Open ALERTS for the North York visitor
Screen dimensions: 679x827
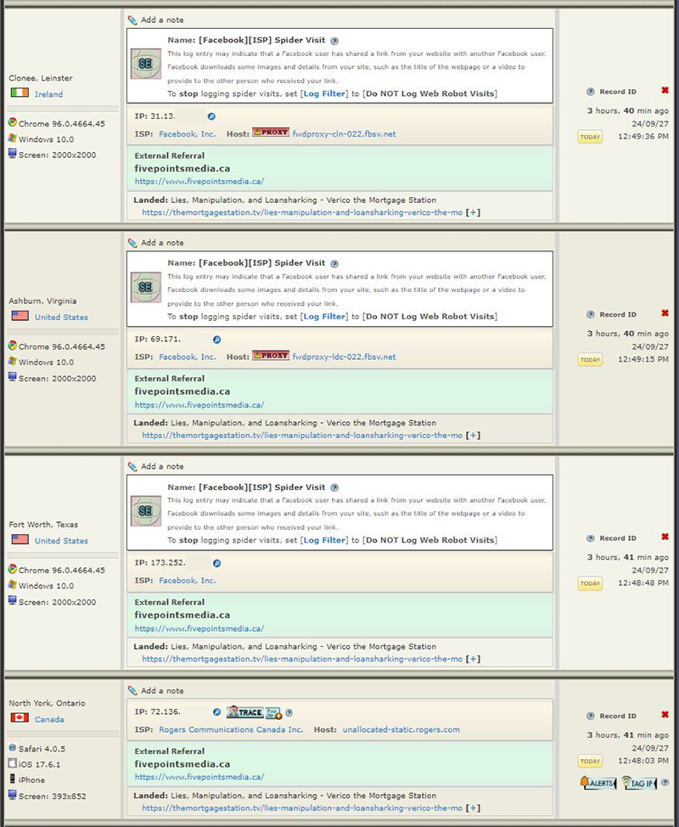(x=598, y=783)
